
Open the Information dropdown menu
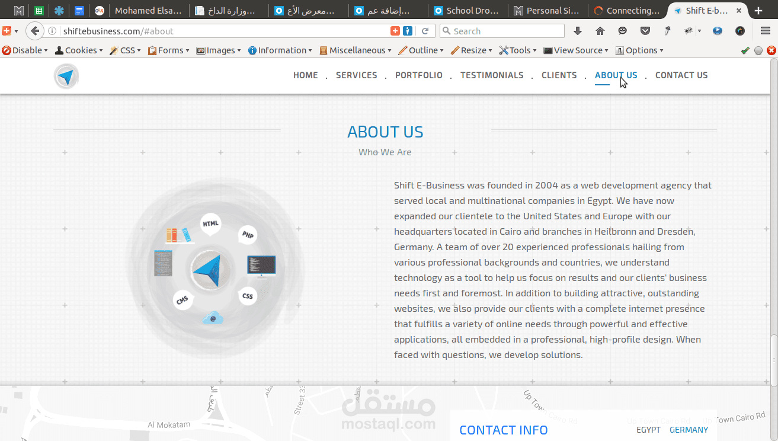[280, 50]
